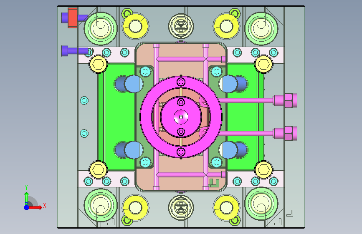Click the green Y axis arrow of the triad
This screenshot has height=234, width=362.
click(26, 198)
